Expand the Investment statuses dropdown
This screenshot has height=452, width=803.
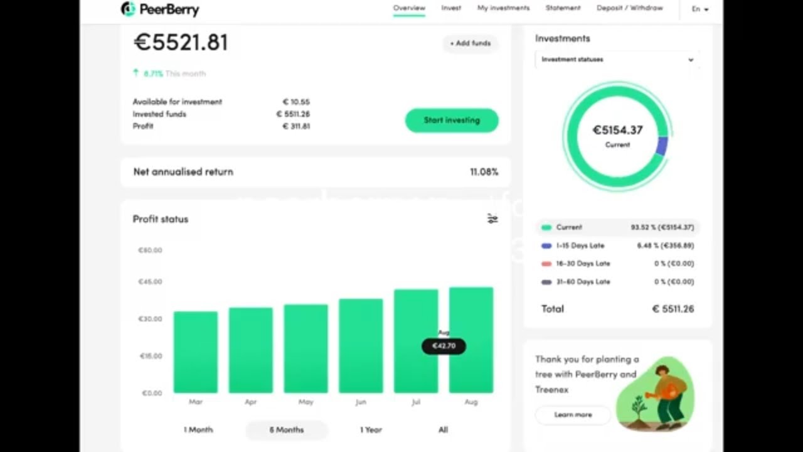pos(617,60)
